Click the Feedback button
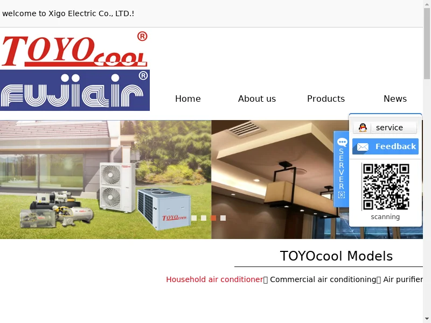The image size is (431, 323). [x=385, y=146]
